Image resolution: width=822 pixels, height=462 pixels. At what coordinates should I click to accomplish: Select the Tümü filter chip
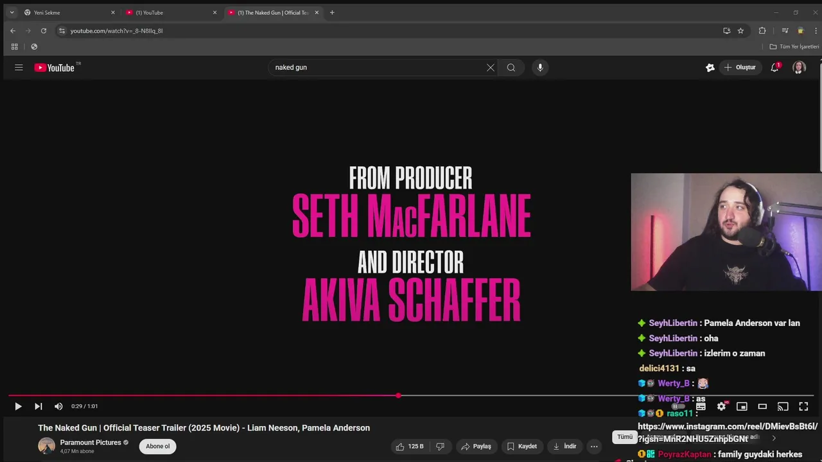[x=625, y=437]
